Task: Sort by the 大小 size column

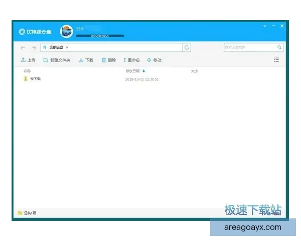Action: tap(194, 71)
